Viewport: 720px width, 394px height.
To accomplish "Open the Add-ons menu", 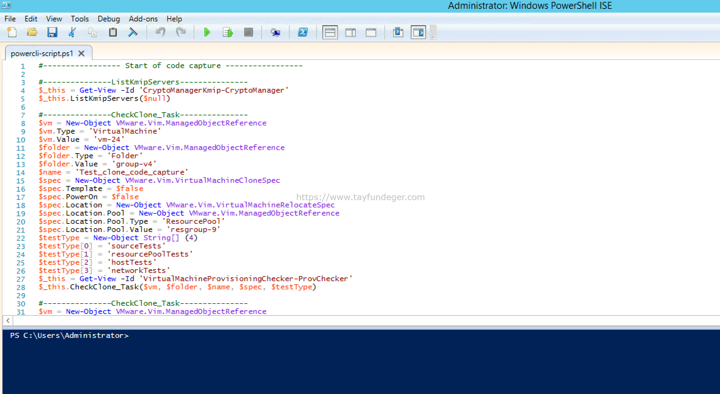I will click(x=143, y=19).
